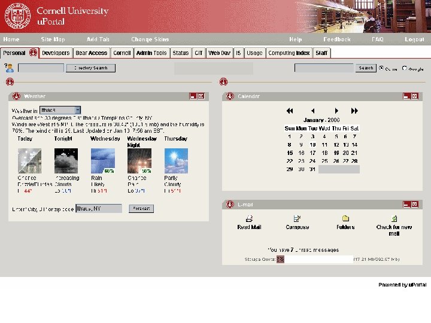The image size is (431, 323).
Task: Open the Computing Index tab
Action: [x=289, y=53]
